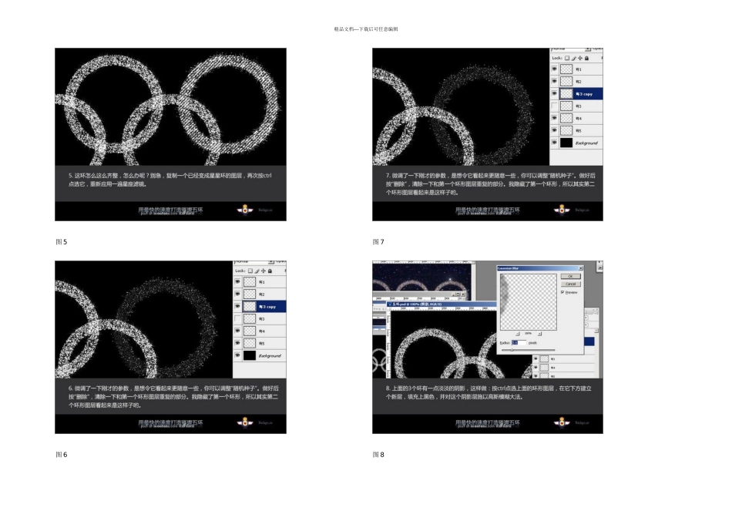Viewport: 732px width, 518px height.
Task: Select Background layer row in Figure 6
Action: (x=260, y=355)
